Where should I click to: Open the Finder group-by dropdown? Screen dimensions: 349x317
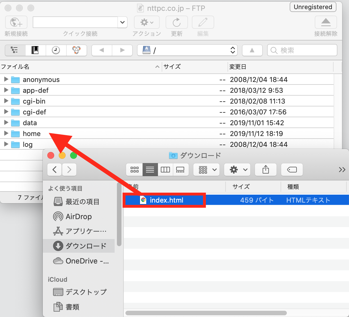click(x=206, y=170)
